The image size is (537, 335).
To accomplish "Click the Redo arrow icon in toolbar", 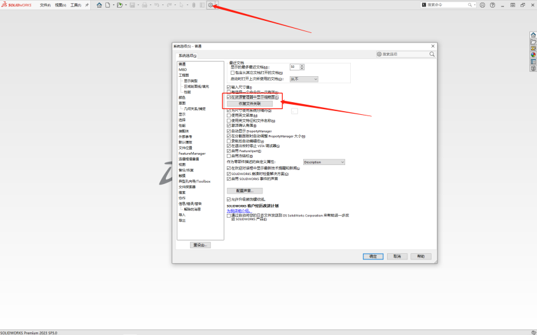I will 169,5.
